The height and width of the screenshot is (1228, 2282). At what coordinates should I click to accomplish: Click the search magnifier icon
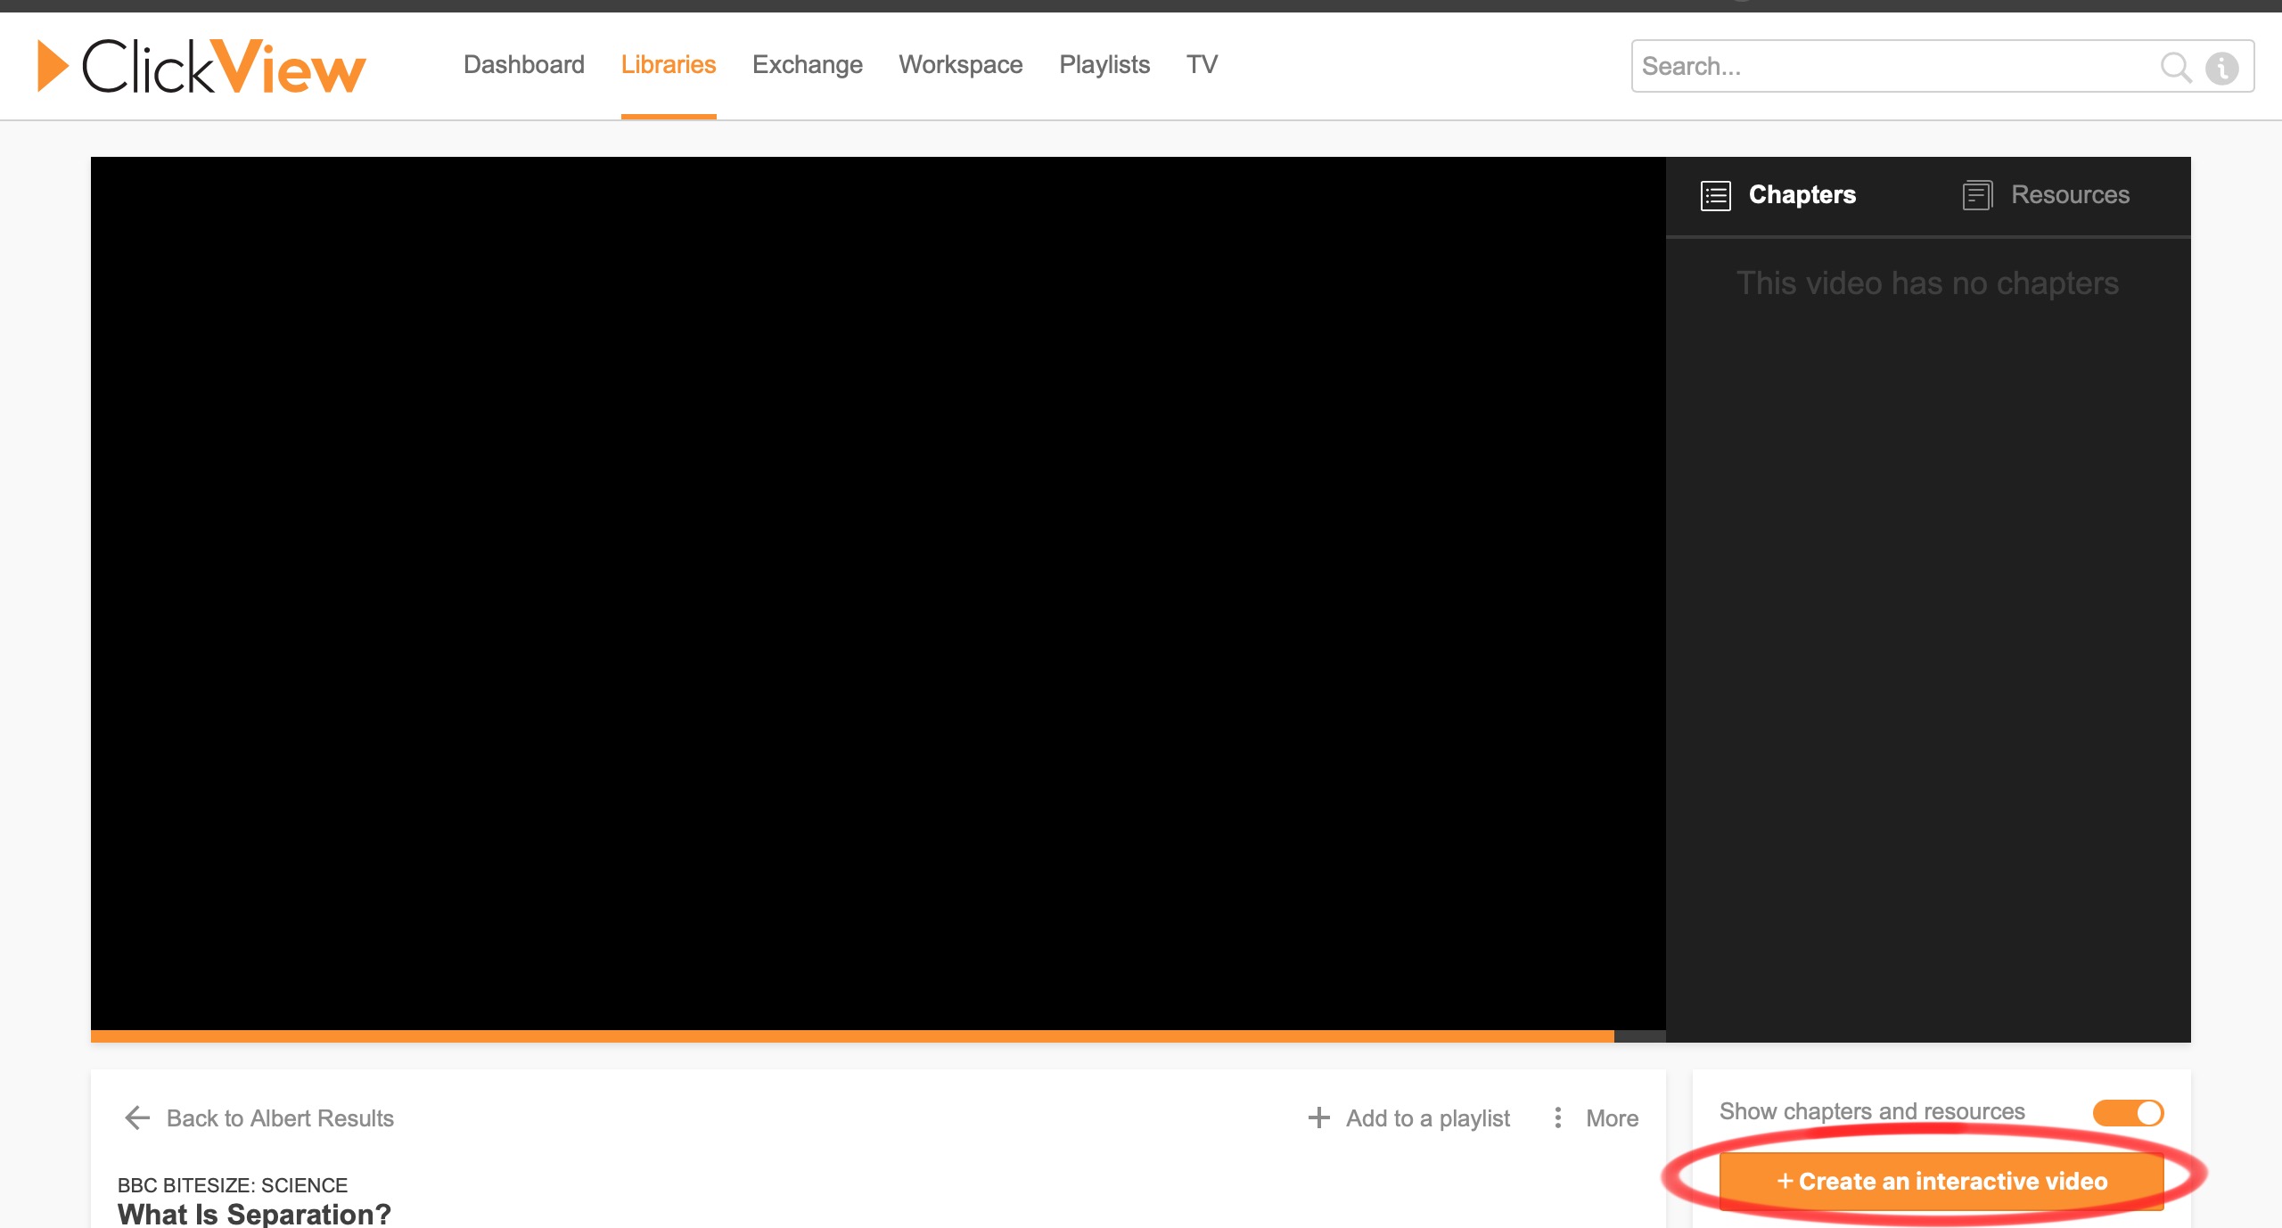(2175, 67)
